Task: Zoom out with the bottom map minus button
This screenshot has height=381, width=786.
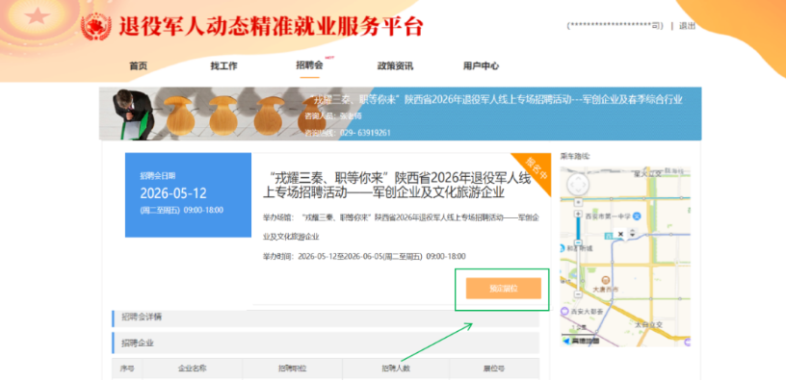Action: coord(578,294)
